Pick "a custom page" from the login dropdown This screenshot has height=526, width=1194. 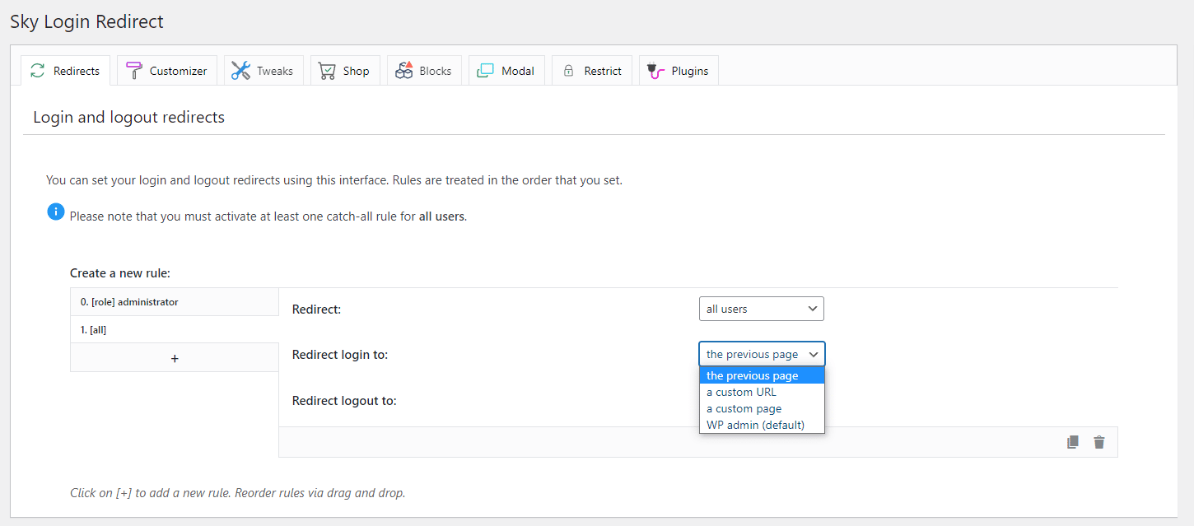743,408
